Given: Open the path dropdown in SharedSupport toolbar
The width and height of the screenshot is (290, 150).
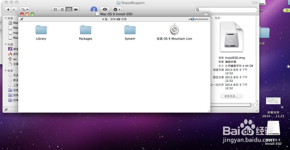Looking at the screenshot, I should [x=24, y=9].
